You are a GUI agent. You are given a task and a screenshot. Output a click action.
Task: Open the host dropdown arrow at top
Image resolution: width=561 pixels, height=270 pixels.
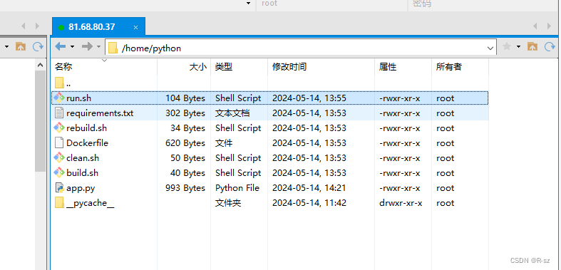coord(248,4)
